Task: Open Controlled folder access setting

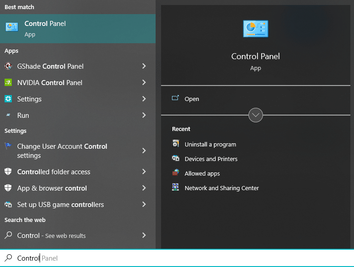Action: click(78, 172)
